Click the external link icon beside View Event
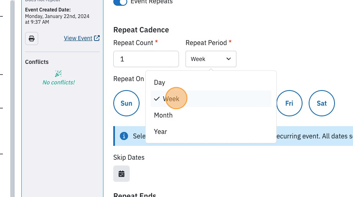Image resolution: width=353 pixels, height=197 pixels. 97,38
